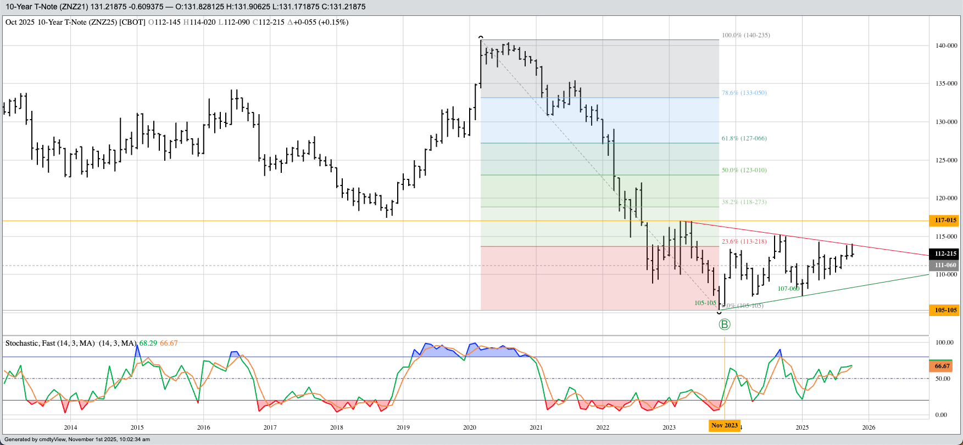Viewport: 963px width, 445px height.
Task: Click the 100.0% (140-235) Fibonacci label
Action: (745, 35)
